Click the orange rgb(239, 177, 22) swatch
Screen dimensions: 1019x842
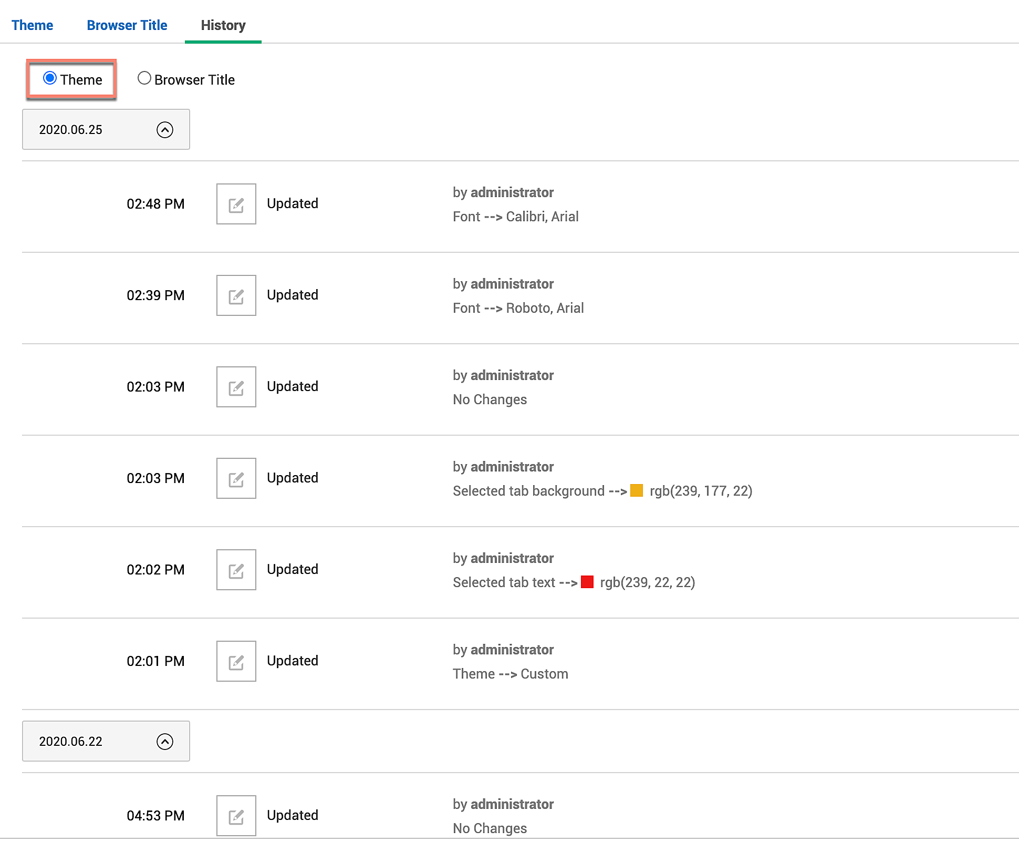(x=636, y=491)
